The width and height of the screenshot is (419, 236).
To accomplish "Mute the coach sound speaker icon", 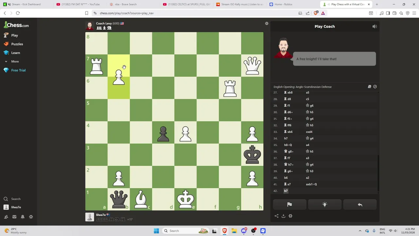I will (374, 27).
